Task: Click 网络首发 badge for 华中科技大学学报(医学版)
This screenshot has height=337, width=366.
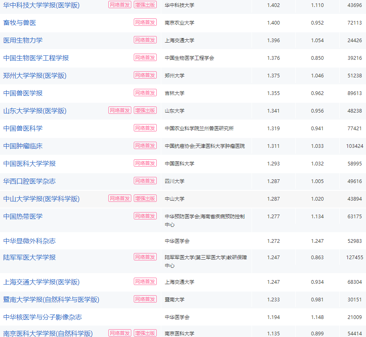Action: (x=119, y=5)
